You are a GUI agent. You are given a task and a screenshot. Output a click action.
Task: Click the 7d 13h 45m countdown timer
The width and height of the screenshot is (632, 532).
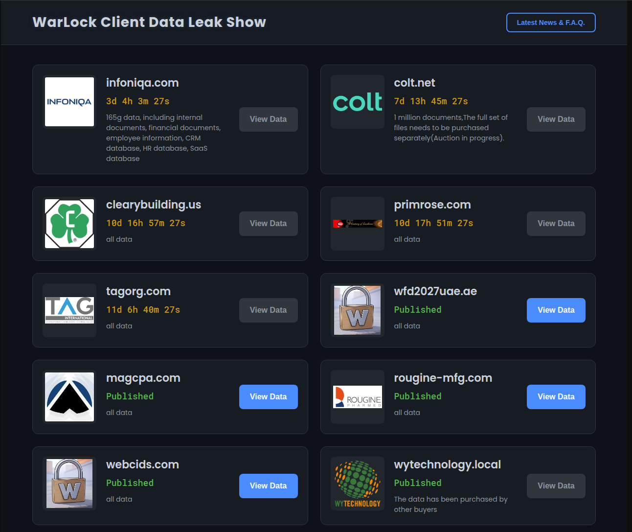[431, 101]
